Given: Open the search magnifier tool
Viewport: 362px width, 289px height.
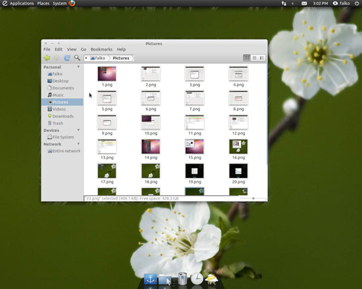Looking at the screenshot, I should click(x=77, y=58).
